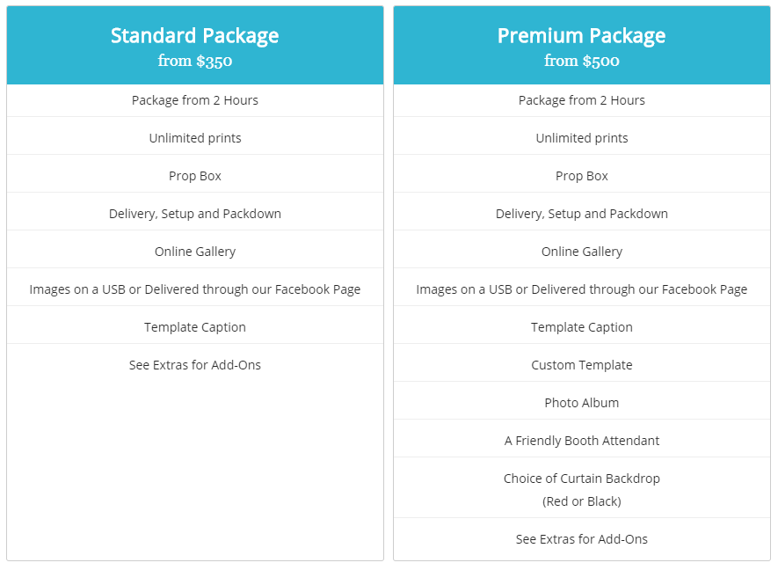Click 'Prop Box' row in Standard Package

(195, 176)
